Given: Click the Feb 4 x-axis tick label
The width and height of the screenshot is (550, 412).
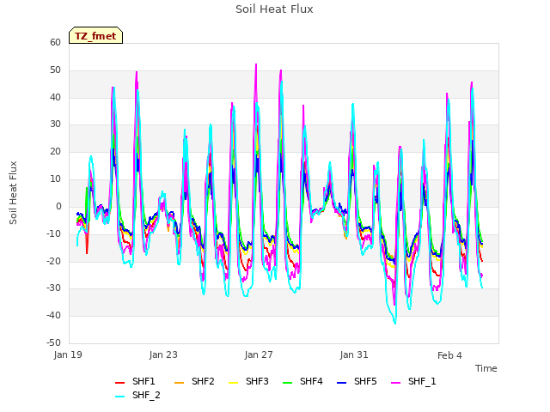Looking at the screenshot, I should pos(449,355).
